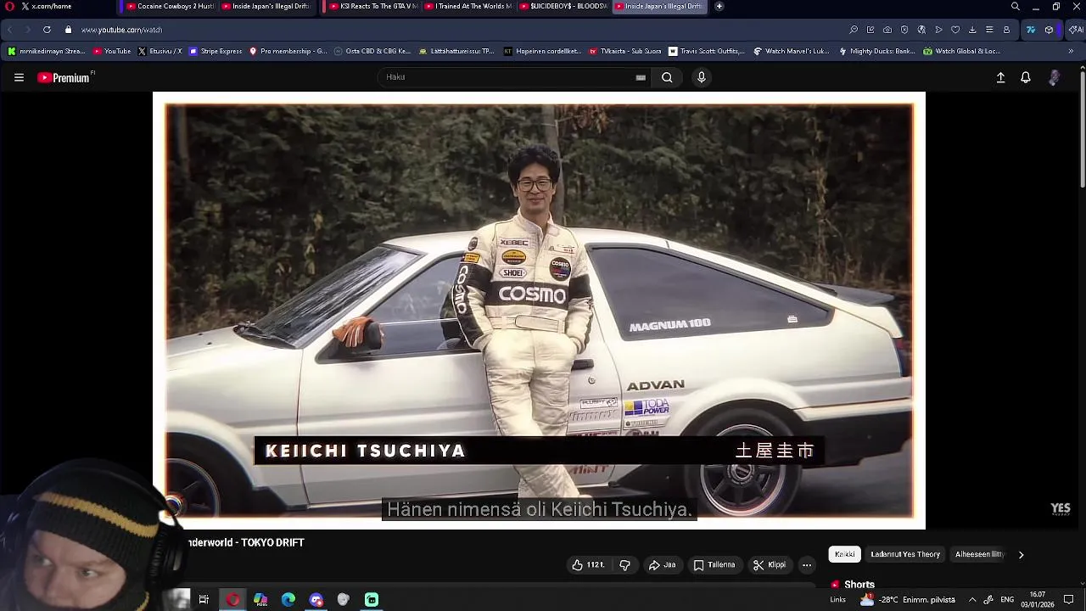Open YouTube notifications bell
1086x611 pixels.
point(1026,77)
